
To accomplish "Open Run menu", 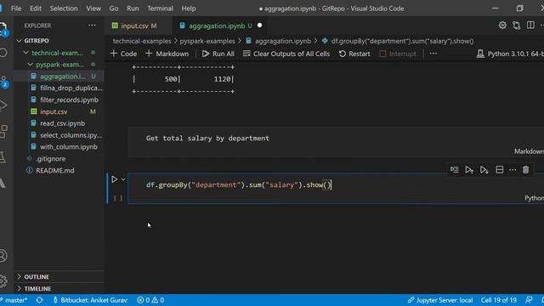I will 133,8.
